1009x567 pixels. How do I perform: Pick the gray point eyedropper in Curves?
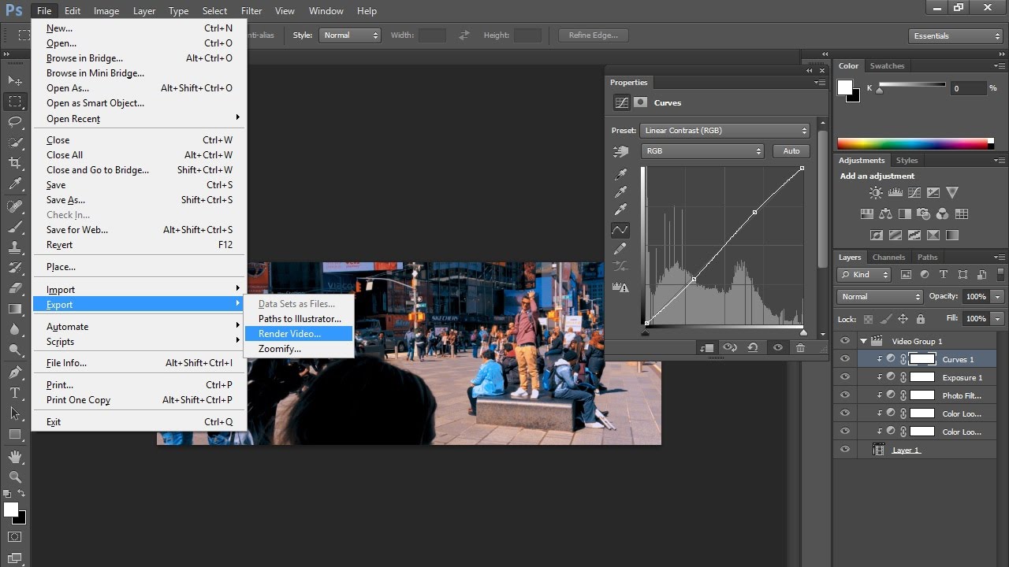click(x=621, y=192)
